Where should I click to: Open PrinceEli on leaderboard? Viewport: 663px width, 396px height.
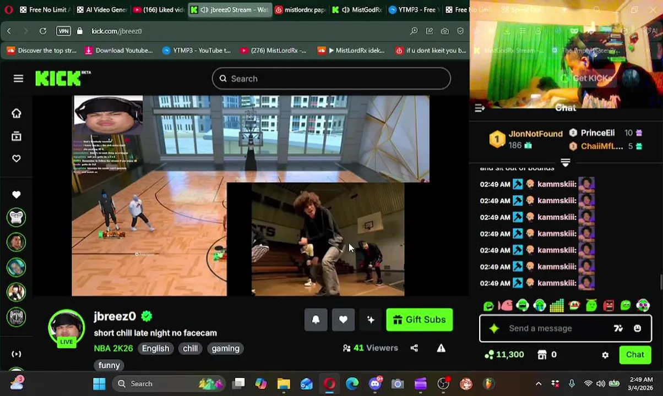pos(597,133)
